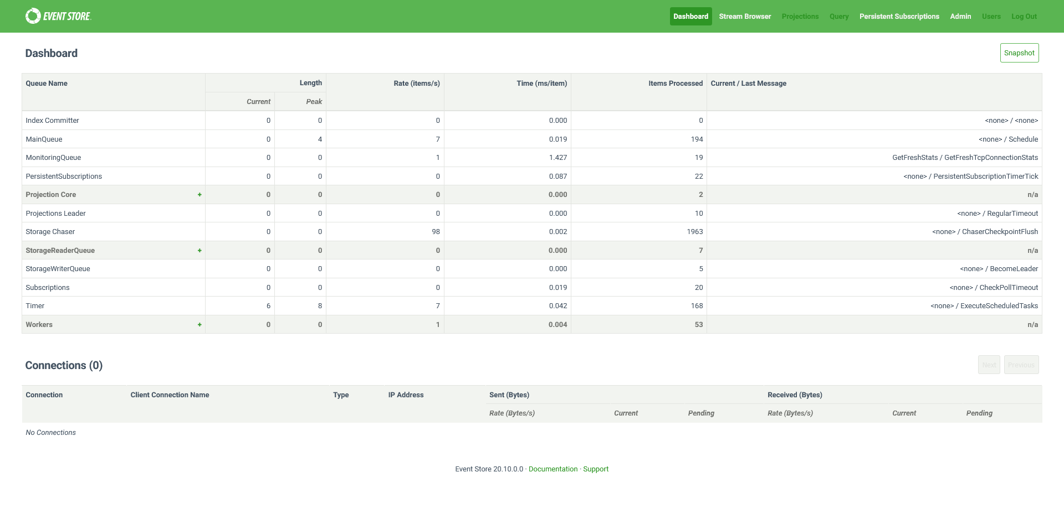Expand the Projection Core queue group
This screenshot has width=1064, height=519.
[x=199, y=195]
